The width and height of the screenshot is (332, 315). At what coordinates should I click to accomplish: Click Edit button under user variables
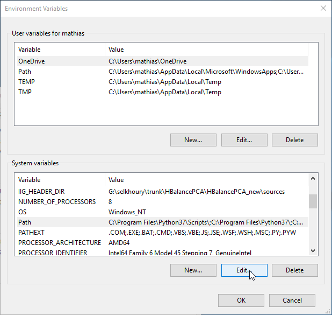point(244,140)
